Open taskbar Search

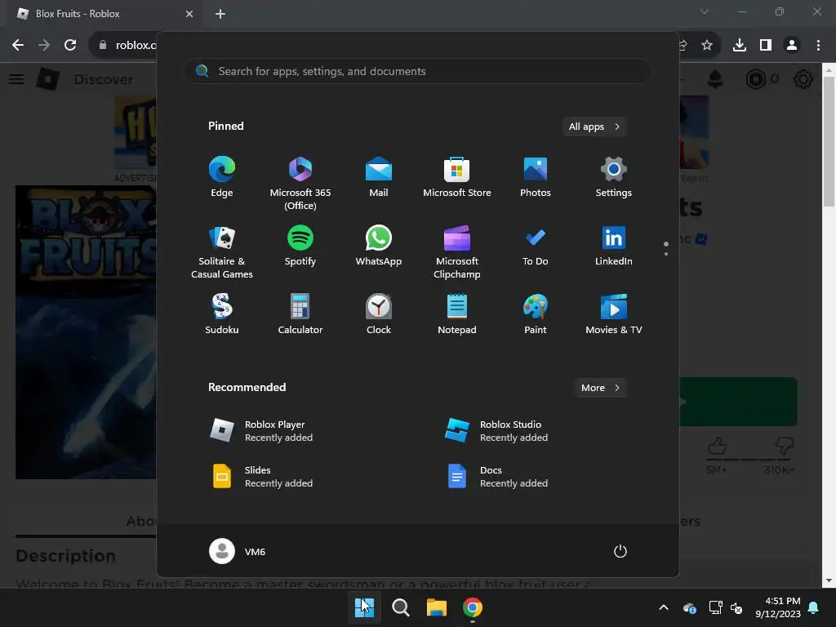click(400, 607)
